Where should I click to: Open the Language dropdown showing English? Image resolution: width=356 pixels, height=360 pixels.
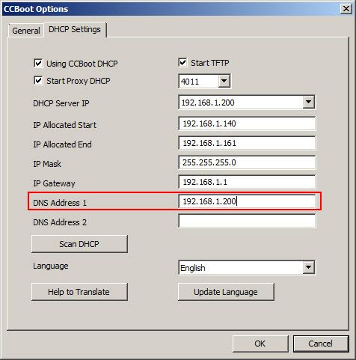click(x=308, y=267)
